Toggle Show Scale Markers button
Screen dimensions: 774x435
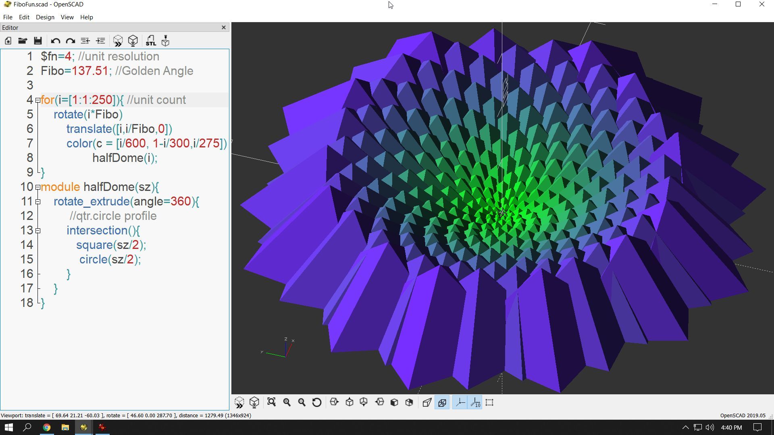(x=475, y=402)
